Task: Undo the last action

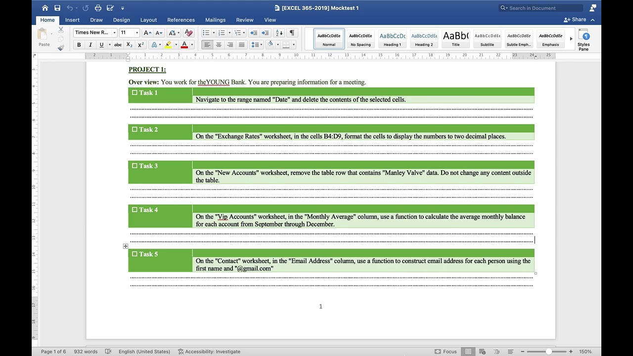Action: coord(70,8)
